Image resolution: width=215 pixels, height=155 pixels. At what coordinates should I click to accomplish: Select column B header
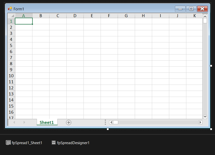[41, 16]
